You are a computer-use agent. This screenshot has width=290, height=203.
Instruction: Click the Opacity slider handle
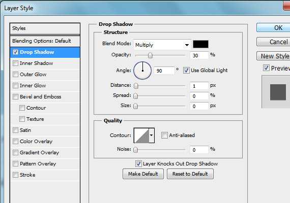point(150,55)
